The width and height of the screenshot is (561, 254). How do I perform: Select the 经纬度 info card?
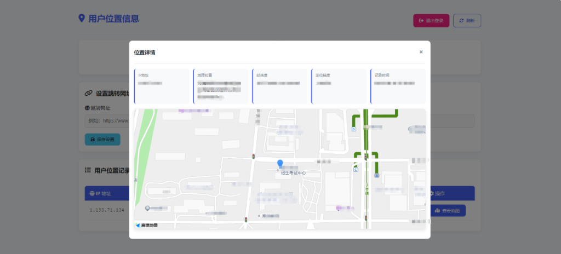pyautogui.click(x=280, y=86)
